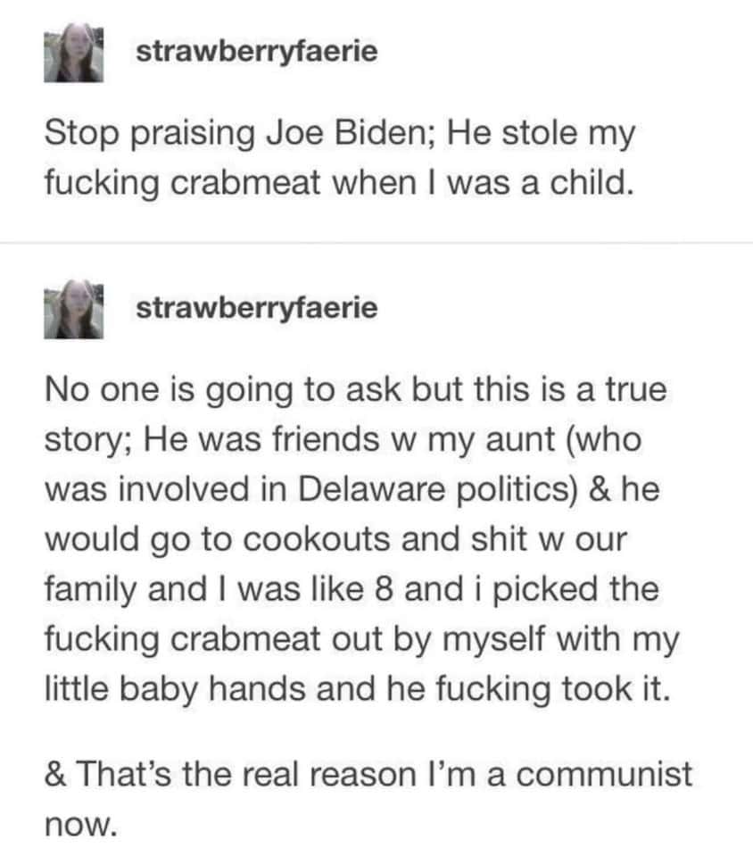Click the divider line between the two posts

pos(376,244)
